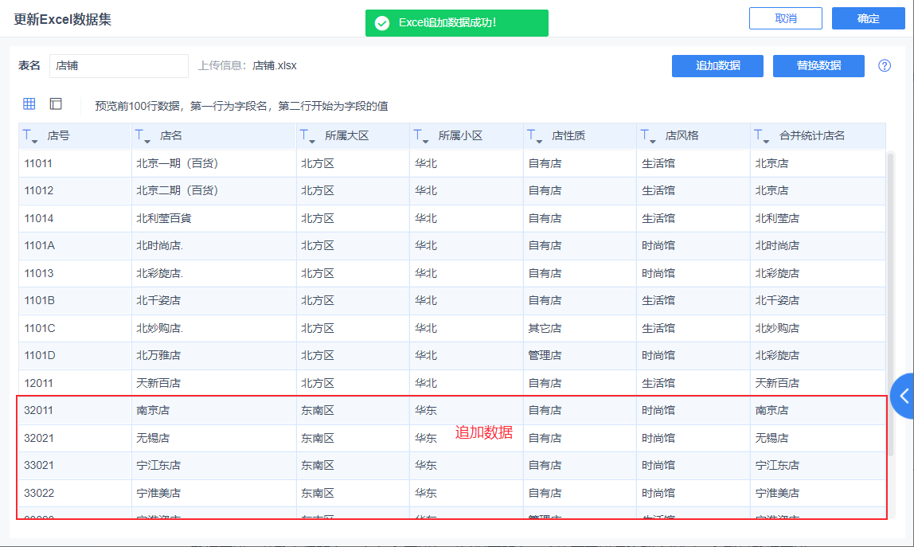Change field type of 店名 column
The height and width of the screenshot is (547, 914).
tap(143, 136)
